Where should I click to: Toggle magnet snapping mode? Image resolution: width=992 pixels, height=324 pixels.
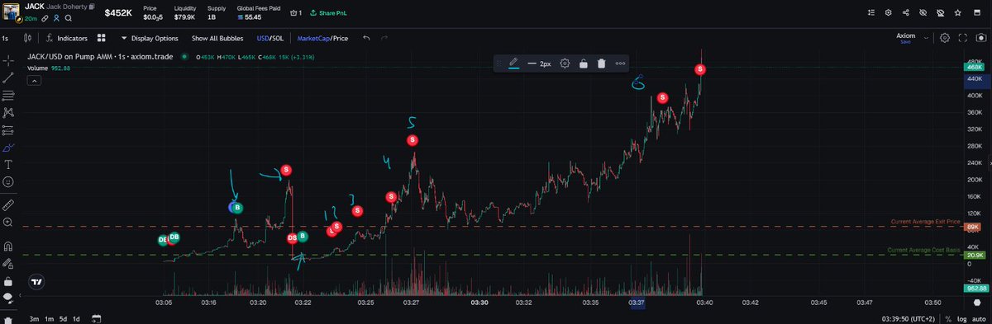click(x=8, y=246)
